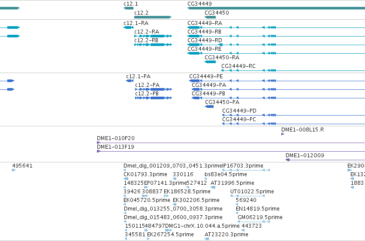Select transcript CG34449-RD label
Screen dimensions: 365x241
click(x=205, y=40)
